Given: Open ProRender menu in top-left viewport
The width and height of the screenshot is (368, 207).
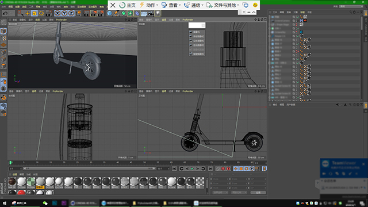Looking at the screenshot, I should [62, 20].
